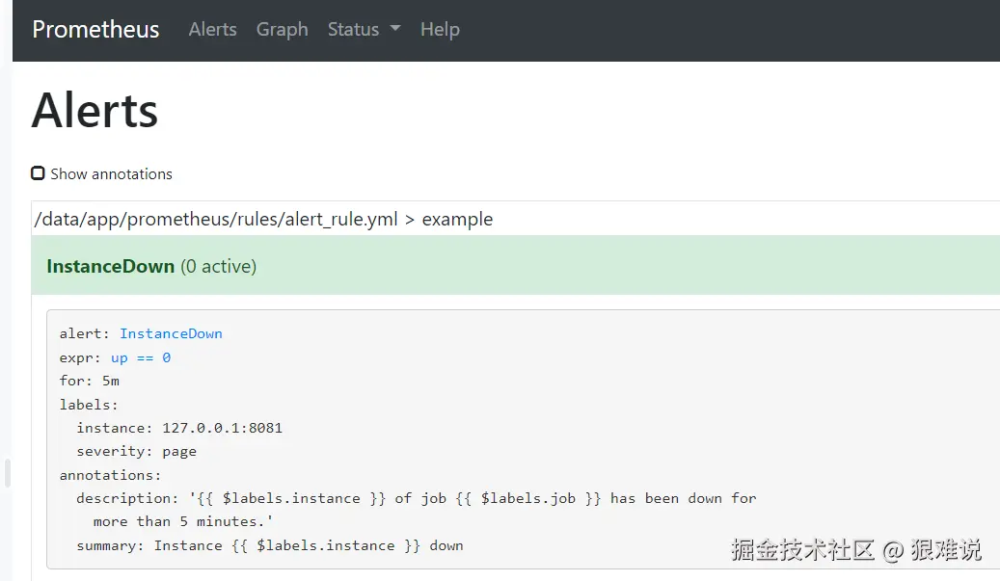Go to the Graph page
The width and height of the screenshot is (1000, 581).
(282, 30)
